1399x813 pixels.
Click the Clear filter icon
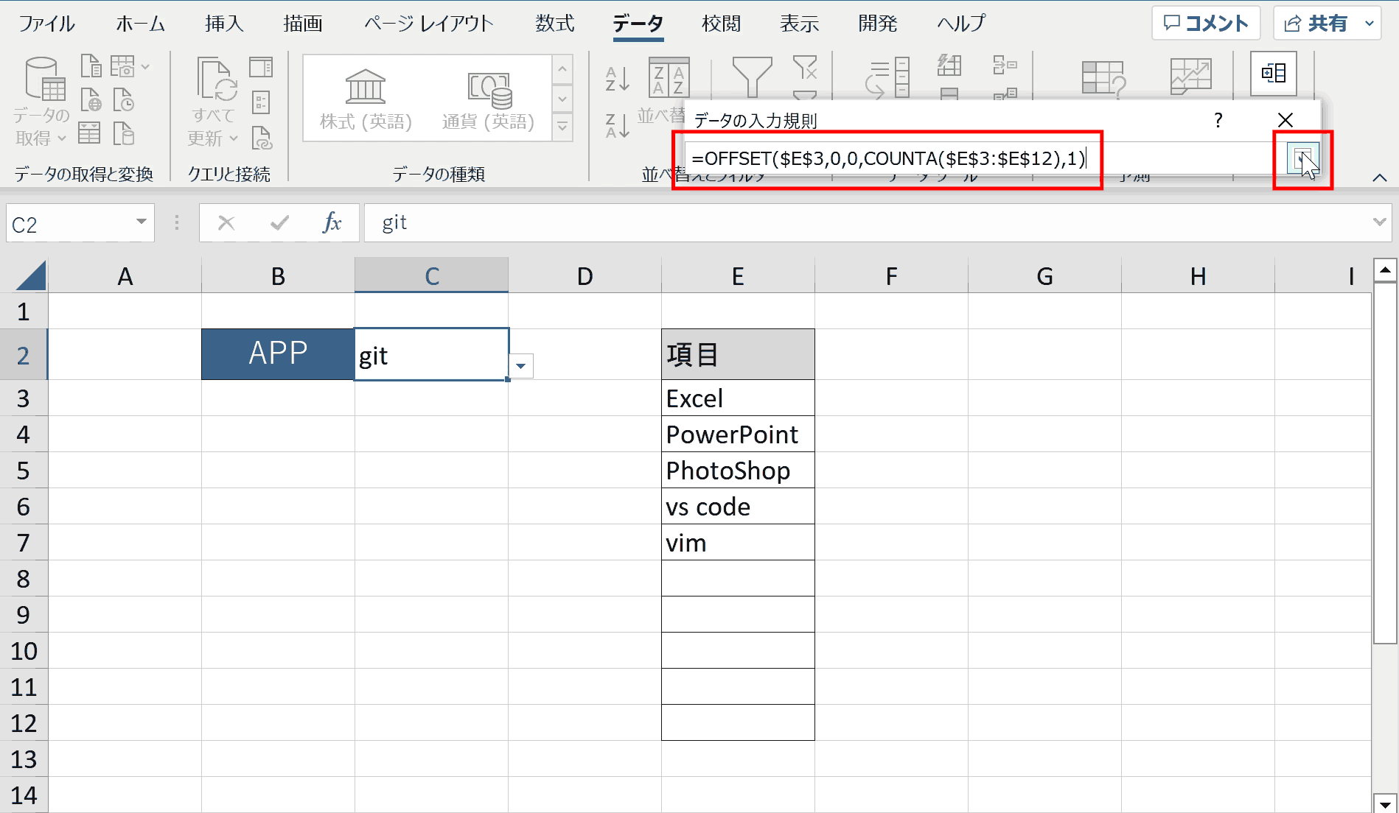click(805, 67)
